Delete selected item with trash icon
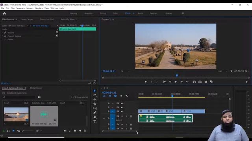The height and width of the screenshot is (141, 252). (x=85, y=130)
